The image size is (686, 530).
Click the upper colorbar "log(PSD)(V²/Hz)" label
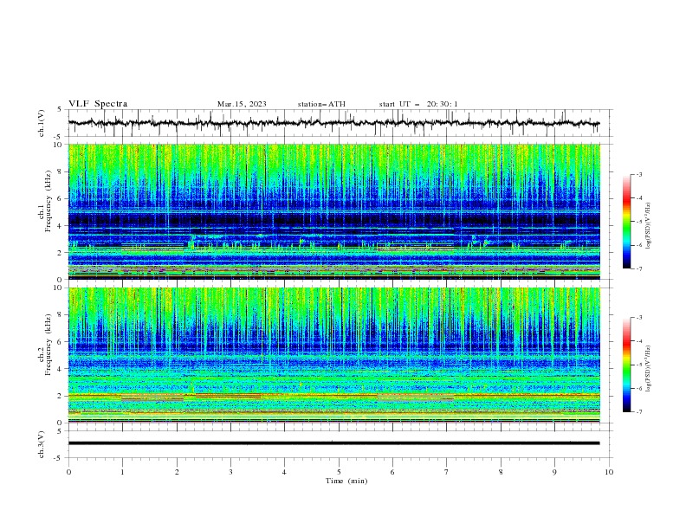click(648, 226)
